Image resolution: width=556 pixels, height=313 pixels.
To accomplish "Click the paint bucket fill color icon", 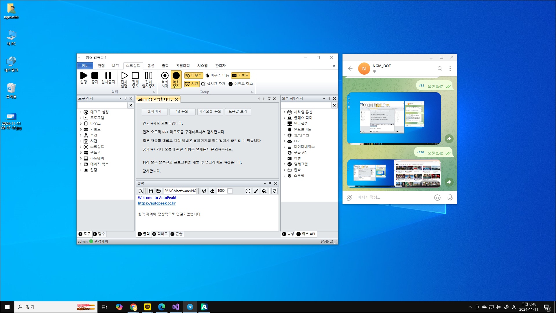I will click(x=264, y=191).
